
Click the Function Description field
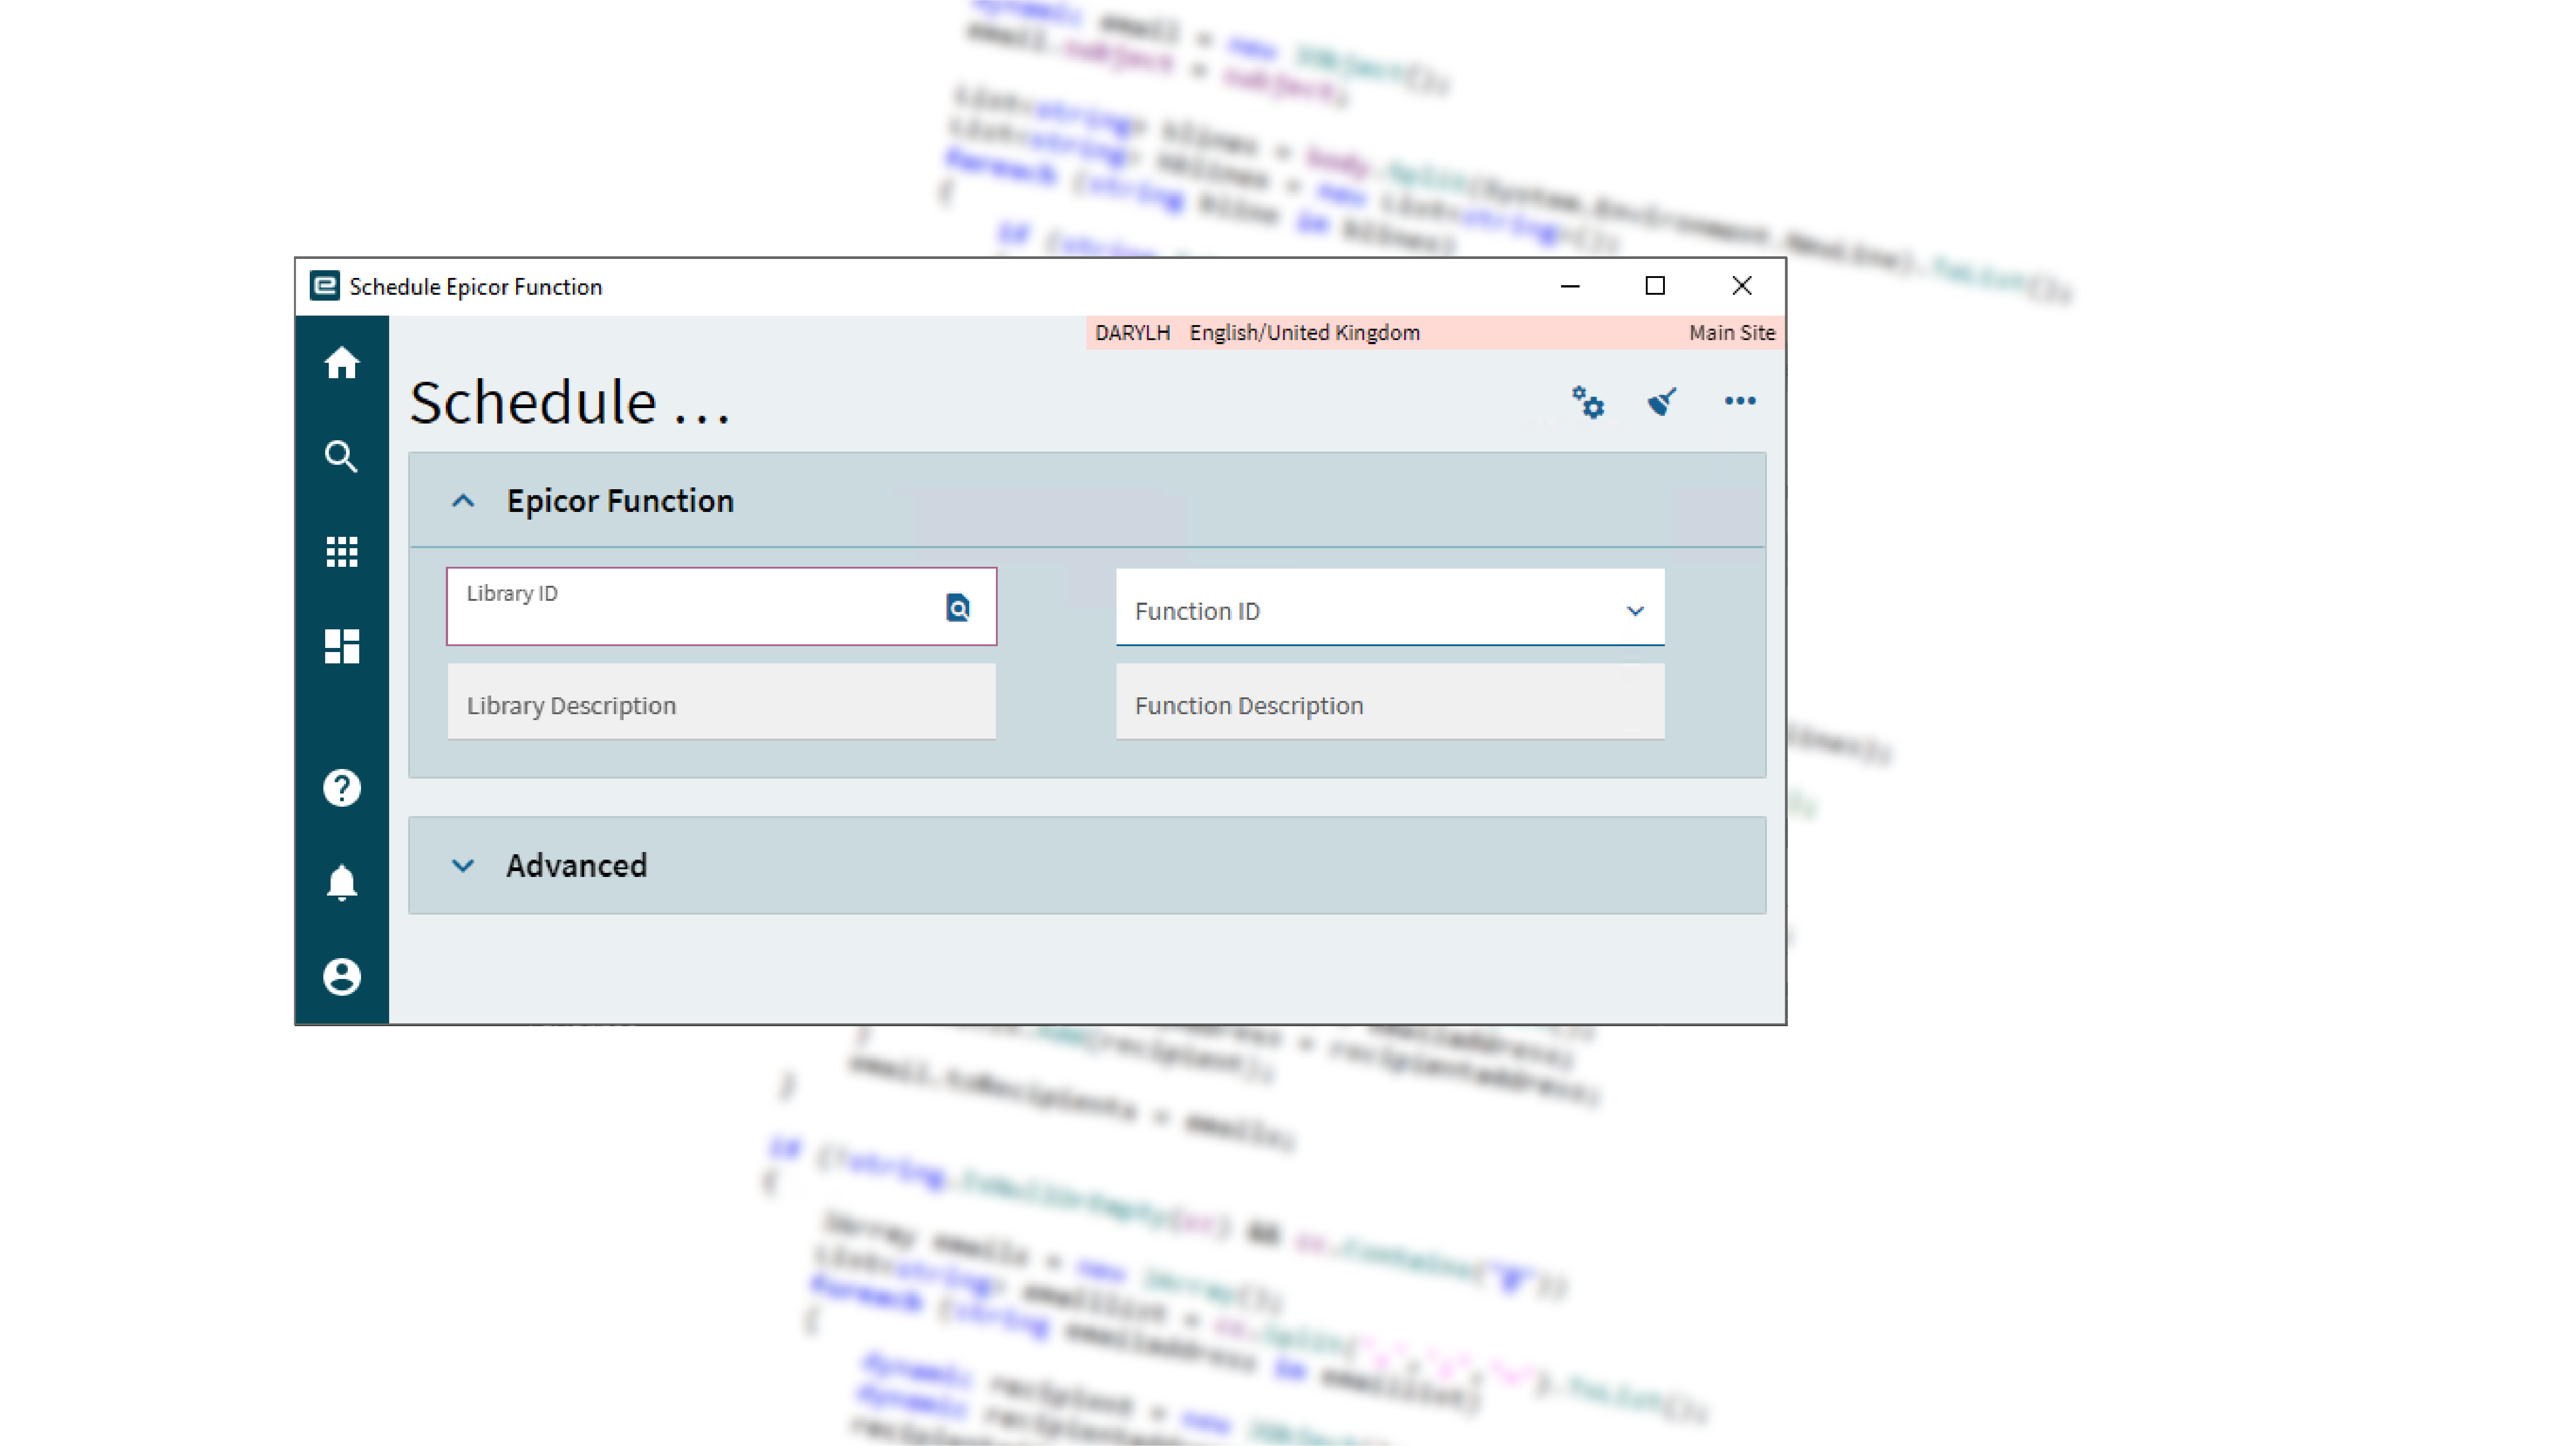pyautogui.click(x=1389, y=704)
